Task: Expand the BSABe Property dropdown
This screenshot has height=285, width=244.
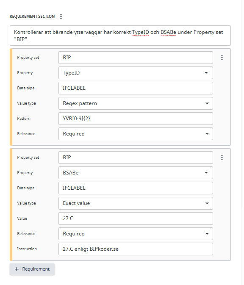Action: click(136, 173)
